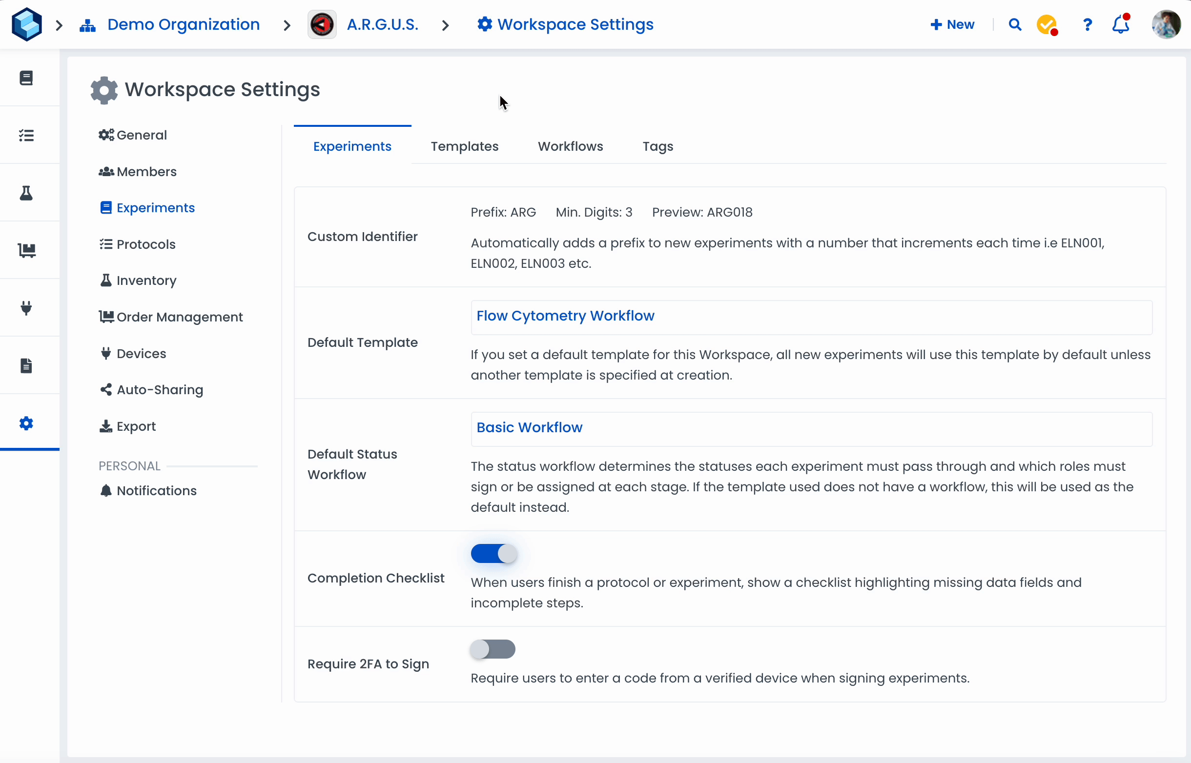Image resolution: width=1191 pixels, height=763 pixels.
Task: Open the search magnifier icon
Action: (1015, 24)
